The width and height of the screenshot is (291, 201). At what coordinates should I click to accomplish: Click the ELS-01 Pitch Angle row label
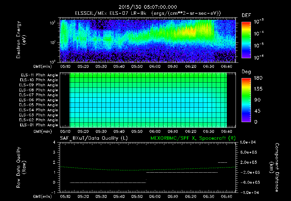[x=39, y=125]
